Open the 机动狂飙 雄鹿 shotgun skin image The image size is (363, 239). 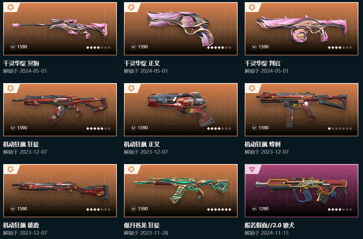coord(60,191)
